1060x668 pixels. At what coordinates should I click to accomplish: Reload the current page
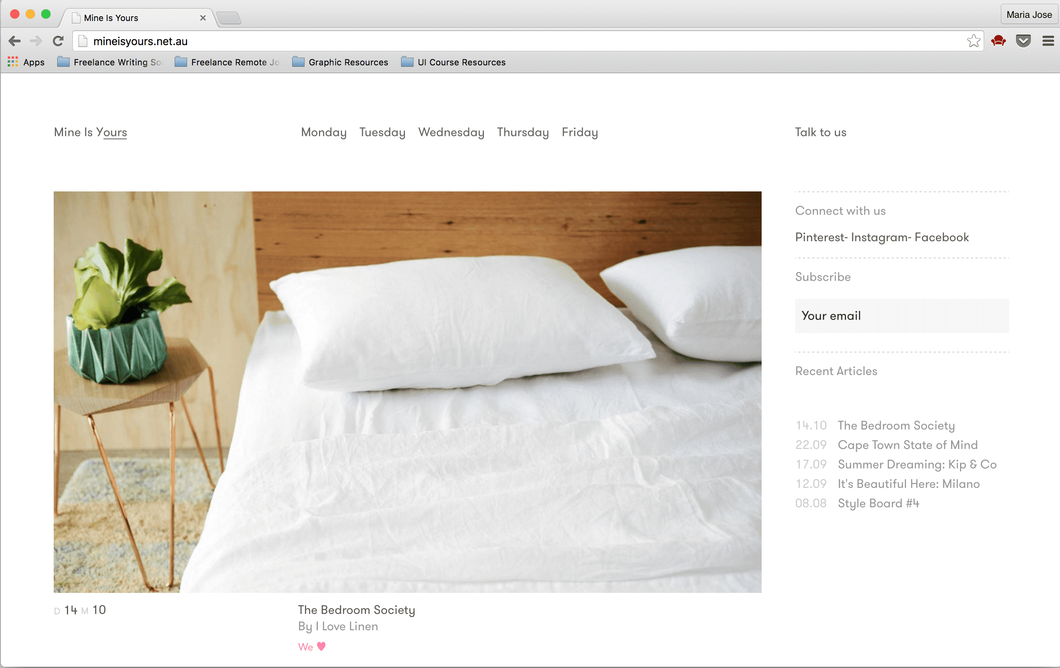click(58, 41)
